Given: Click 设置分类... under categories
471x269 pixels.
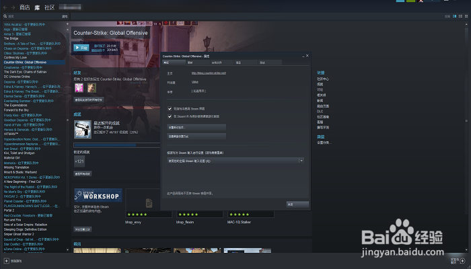Looking at the screenshot, I should (324, 143).
